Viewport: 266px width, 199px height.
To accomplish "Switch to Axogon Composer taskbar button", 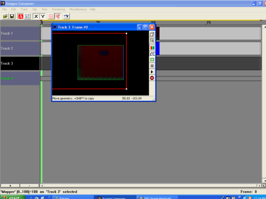I will point(115,197).
